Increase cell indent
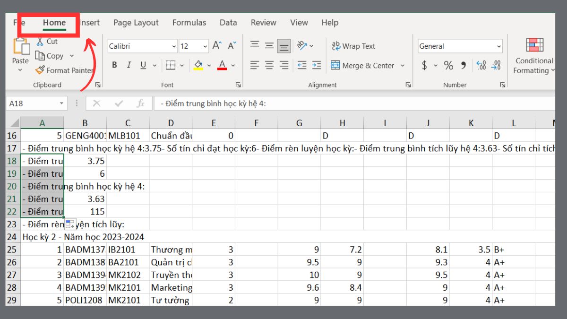 pos(317,65)
